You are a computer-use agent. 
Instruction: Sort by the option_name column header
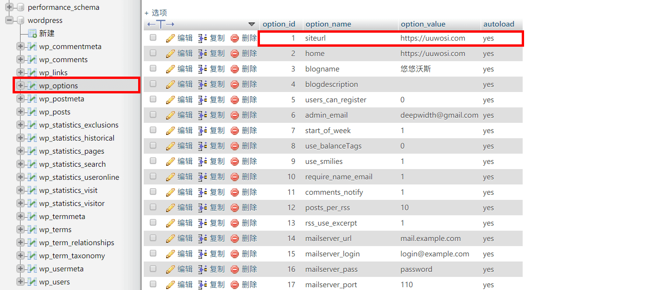tap(328, 24)
